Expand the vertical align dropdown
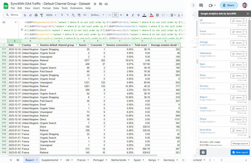 182,15
